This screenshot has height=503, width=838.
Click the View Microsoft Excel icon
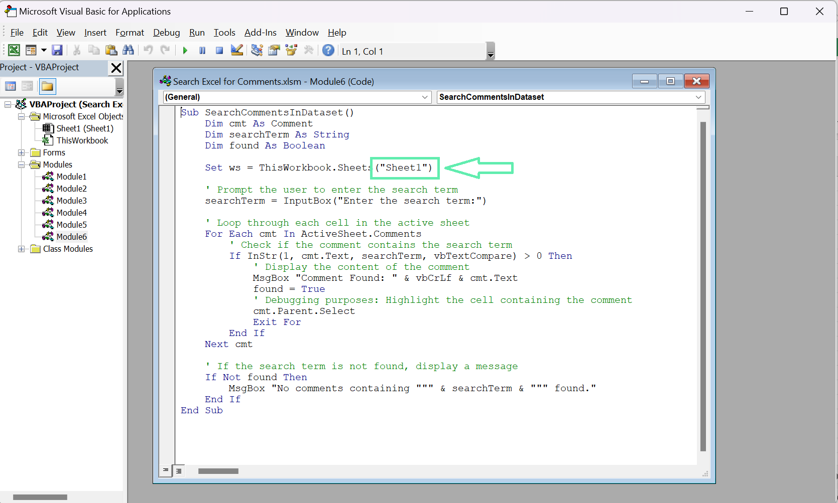(x=14, y=50)
